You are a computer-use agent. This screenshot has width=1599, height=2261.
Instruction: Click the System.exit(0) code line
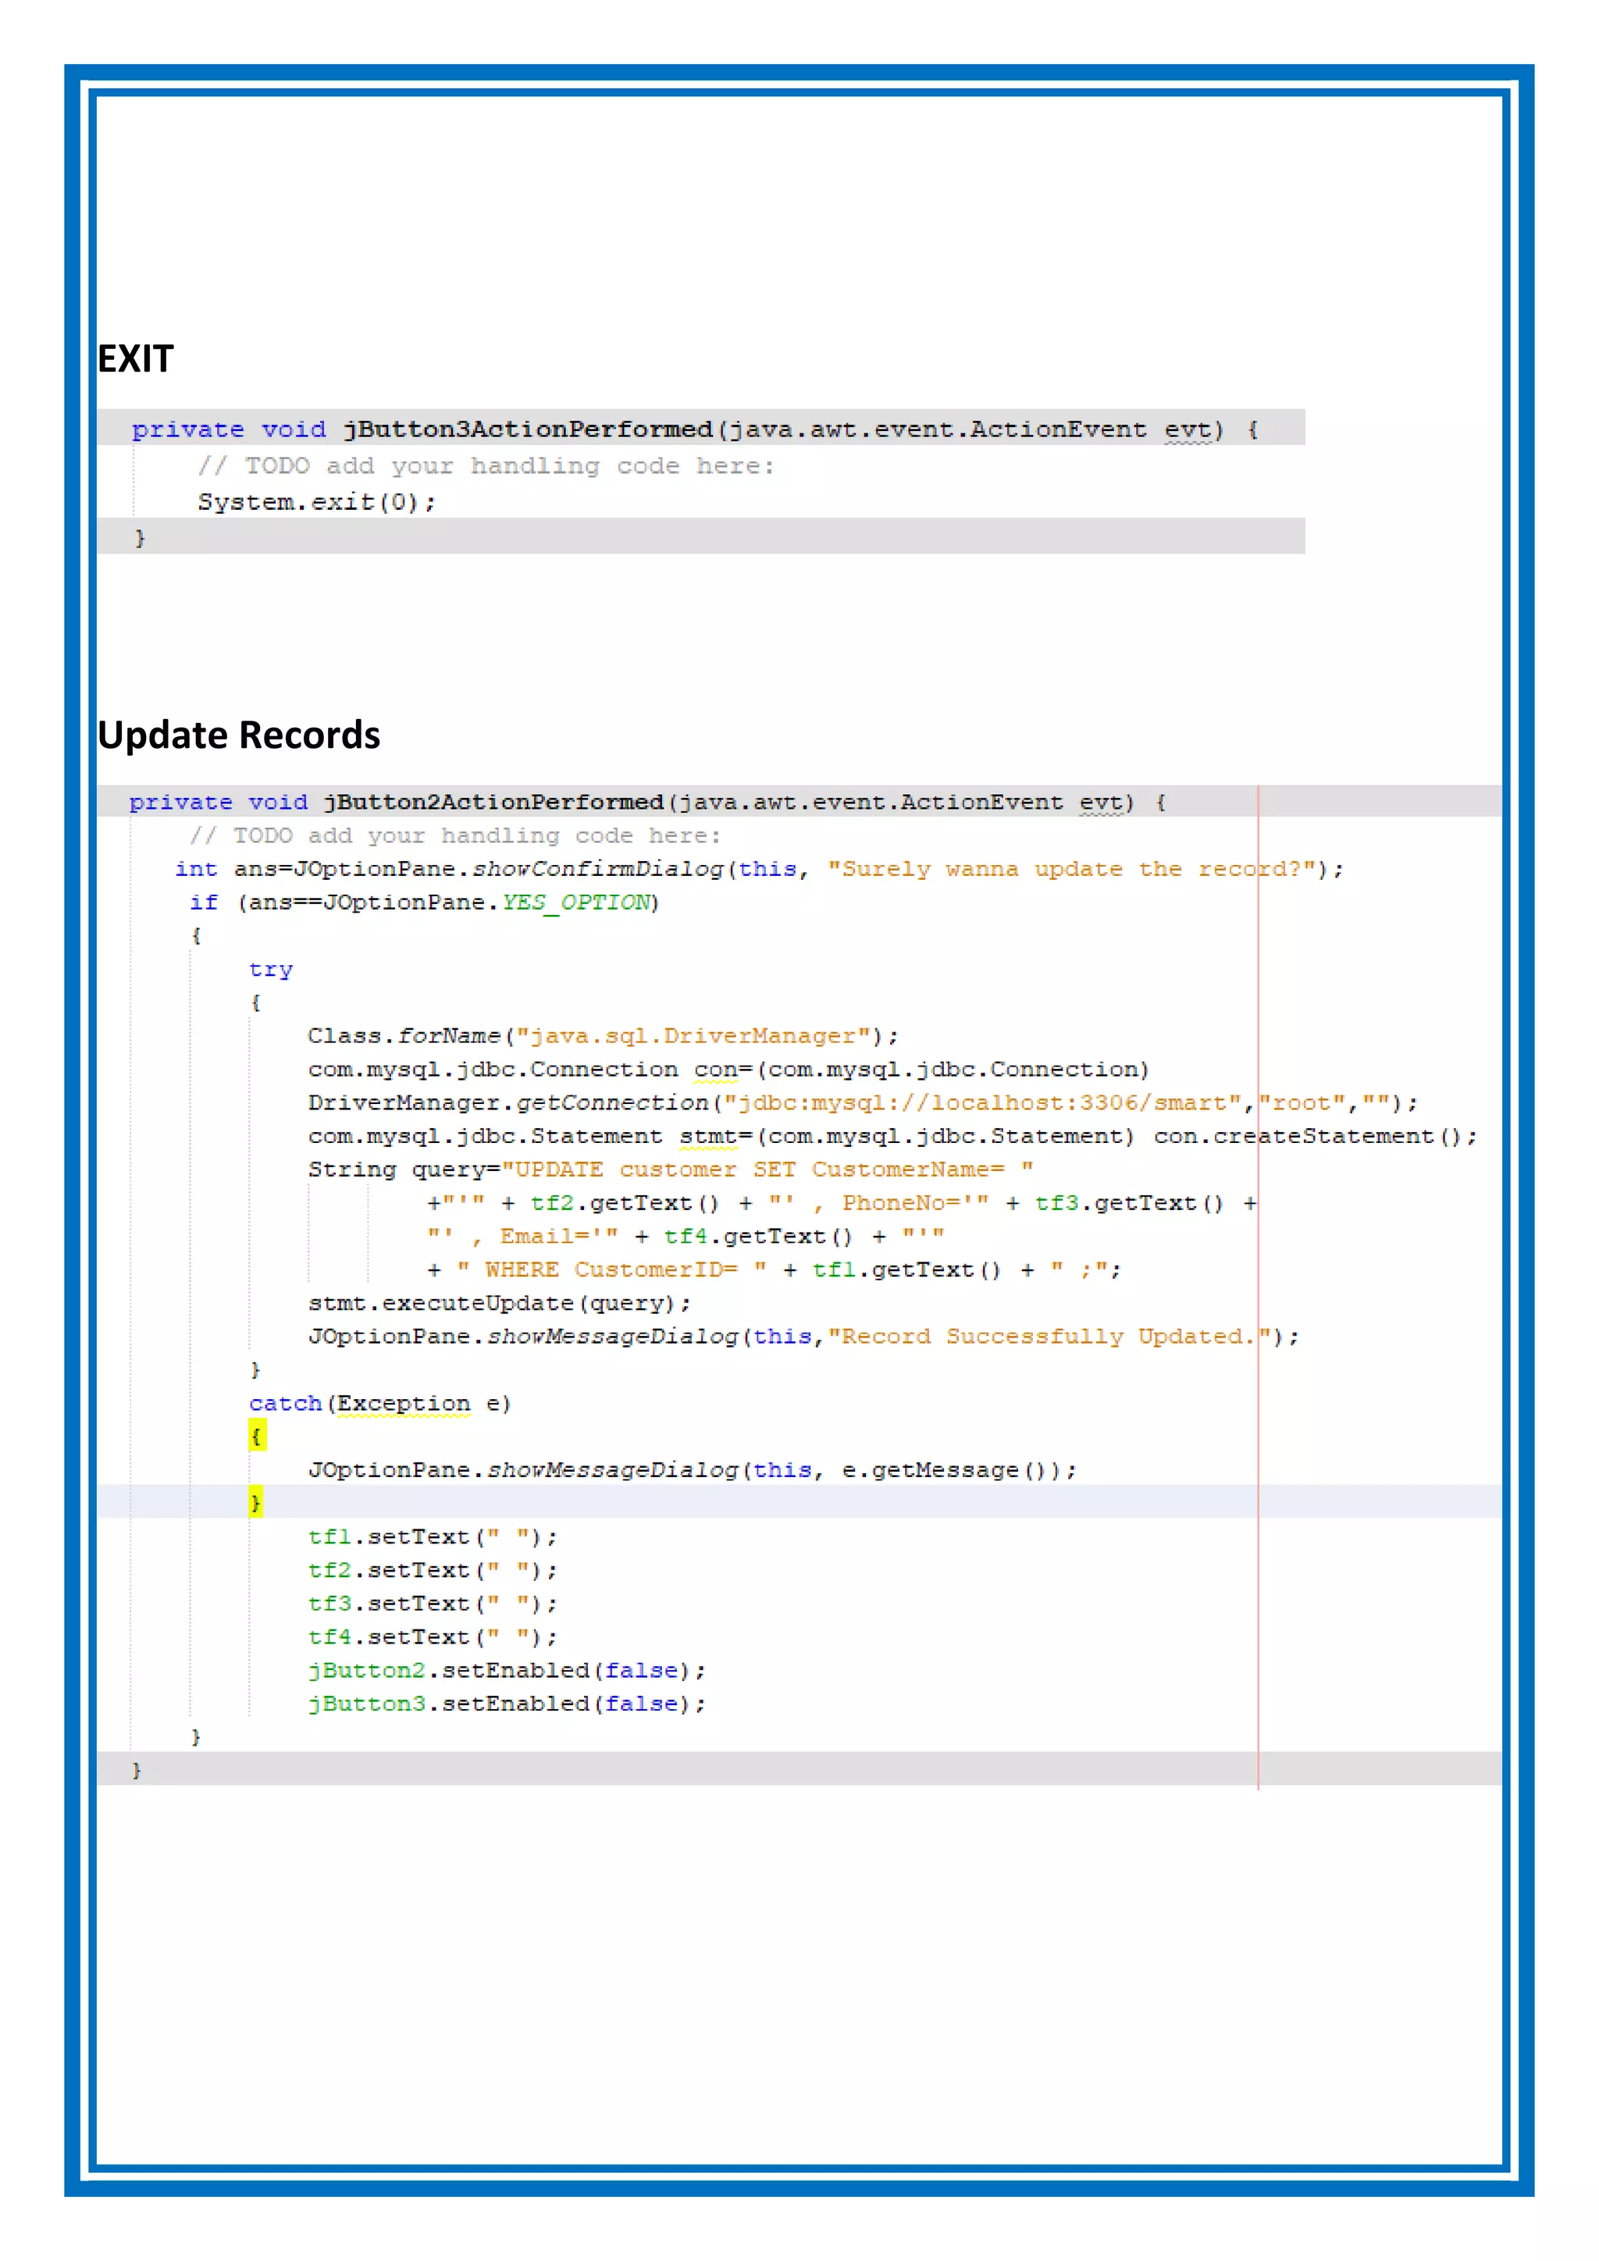[316, 502]
